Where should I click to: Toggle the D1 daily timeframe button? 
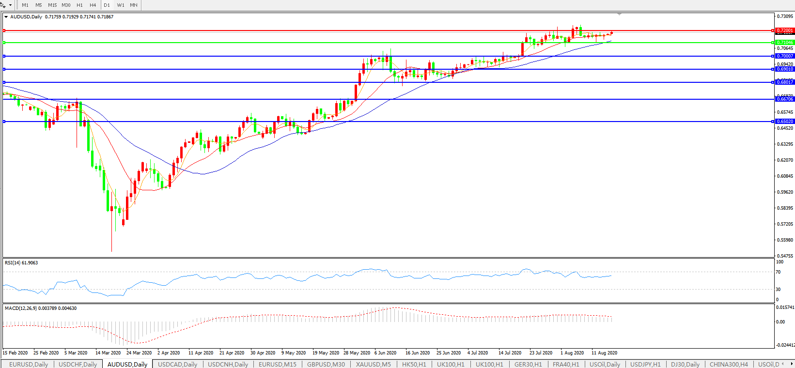click(107, 5)
